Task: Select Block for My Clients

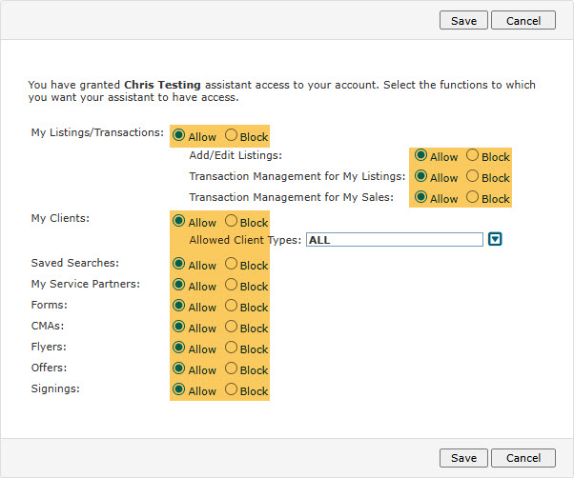Action: tap(231, 222)
